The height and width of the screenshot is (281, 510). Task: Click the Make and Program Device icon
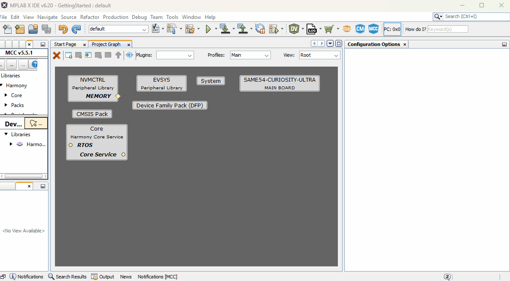click(x=225, y=29)
